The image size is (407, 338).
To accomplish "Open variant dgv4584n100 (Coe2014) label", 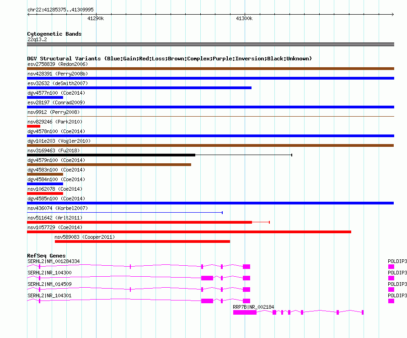I will (56, 179).
